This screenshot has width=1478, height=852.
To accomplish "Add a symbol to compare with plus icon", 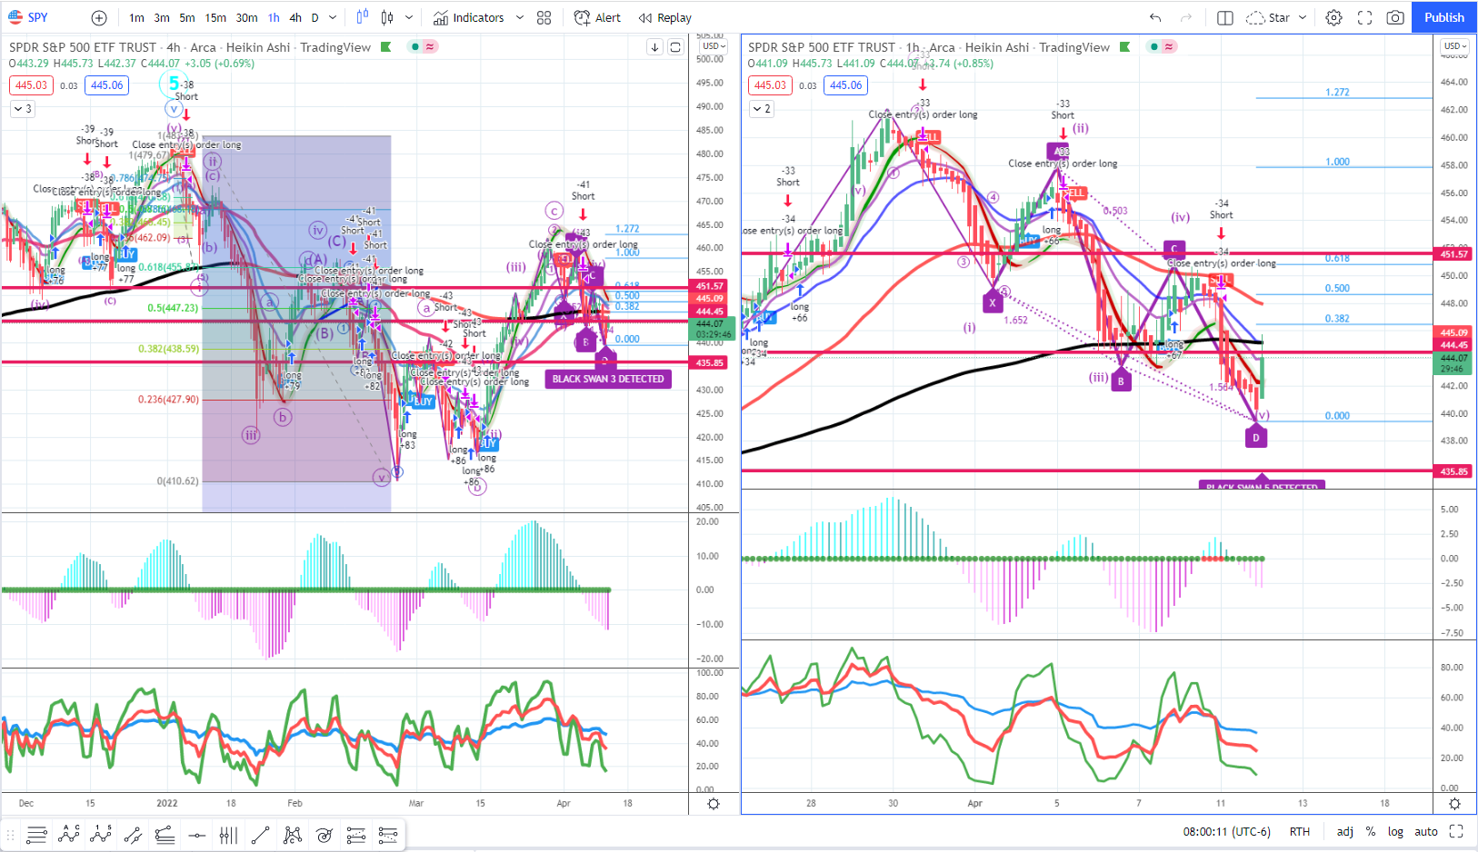I will (x=99, y=17).
